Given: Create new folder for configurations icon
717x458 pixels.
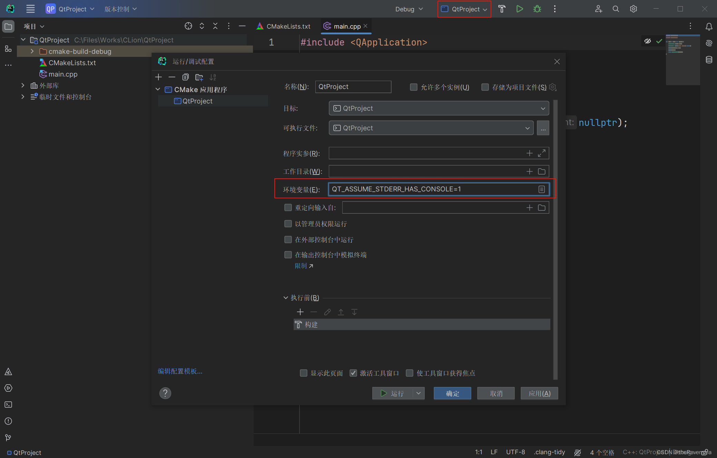Looking at the screenshot, I should pos(199,77).
